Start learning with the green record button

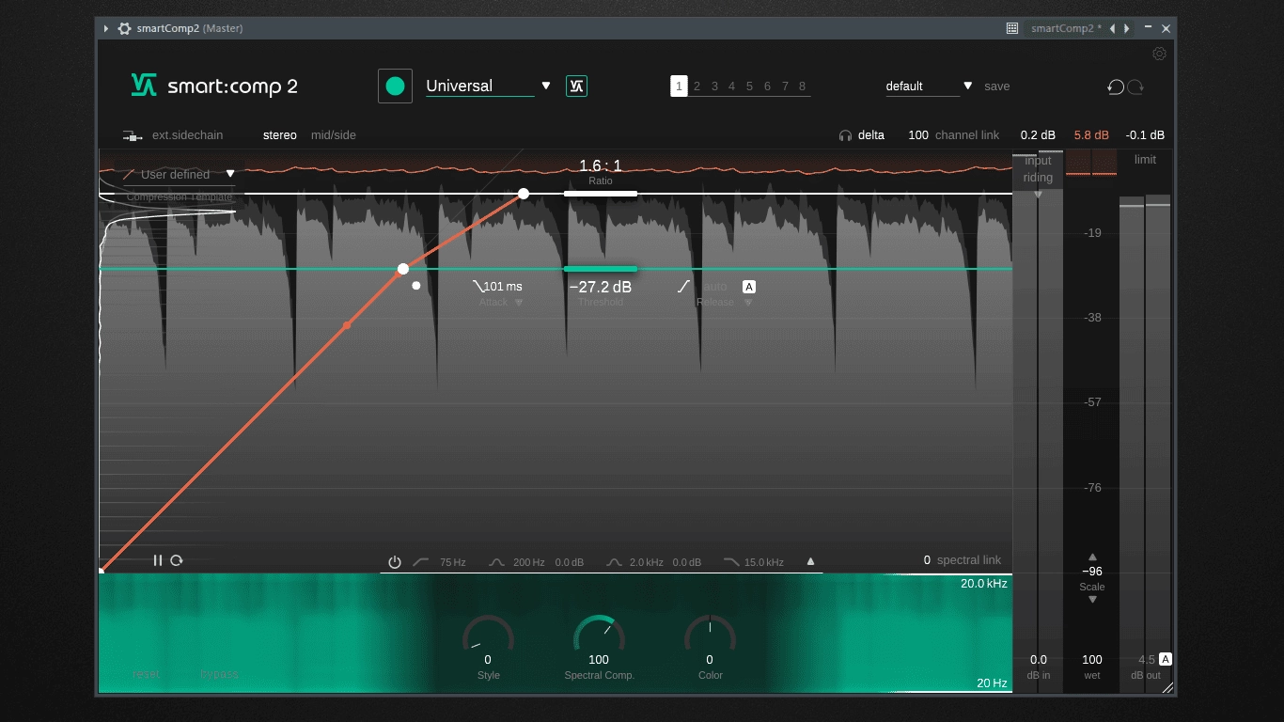click(x=395, y=86)
